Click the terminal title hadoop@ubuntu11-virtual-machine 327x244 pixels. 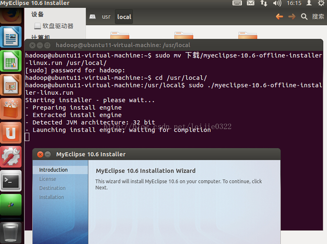coord(123,45)
